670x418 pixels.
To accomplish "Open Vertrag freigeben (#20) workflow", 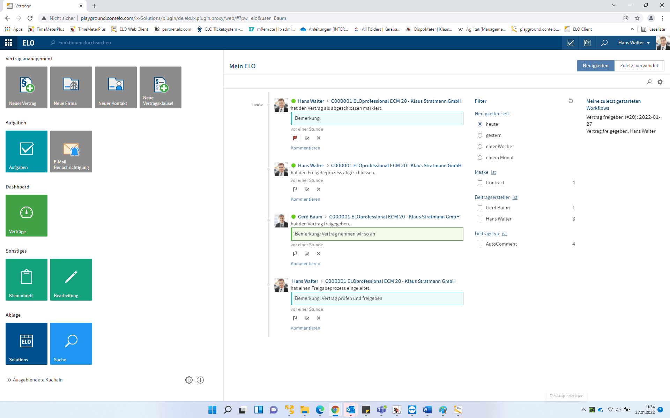I will [623, 121].
